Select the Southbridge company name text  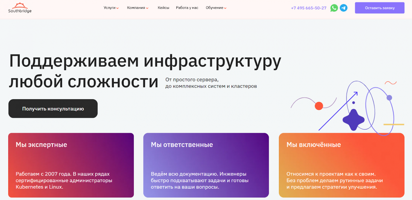click(20, 11)
